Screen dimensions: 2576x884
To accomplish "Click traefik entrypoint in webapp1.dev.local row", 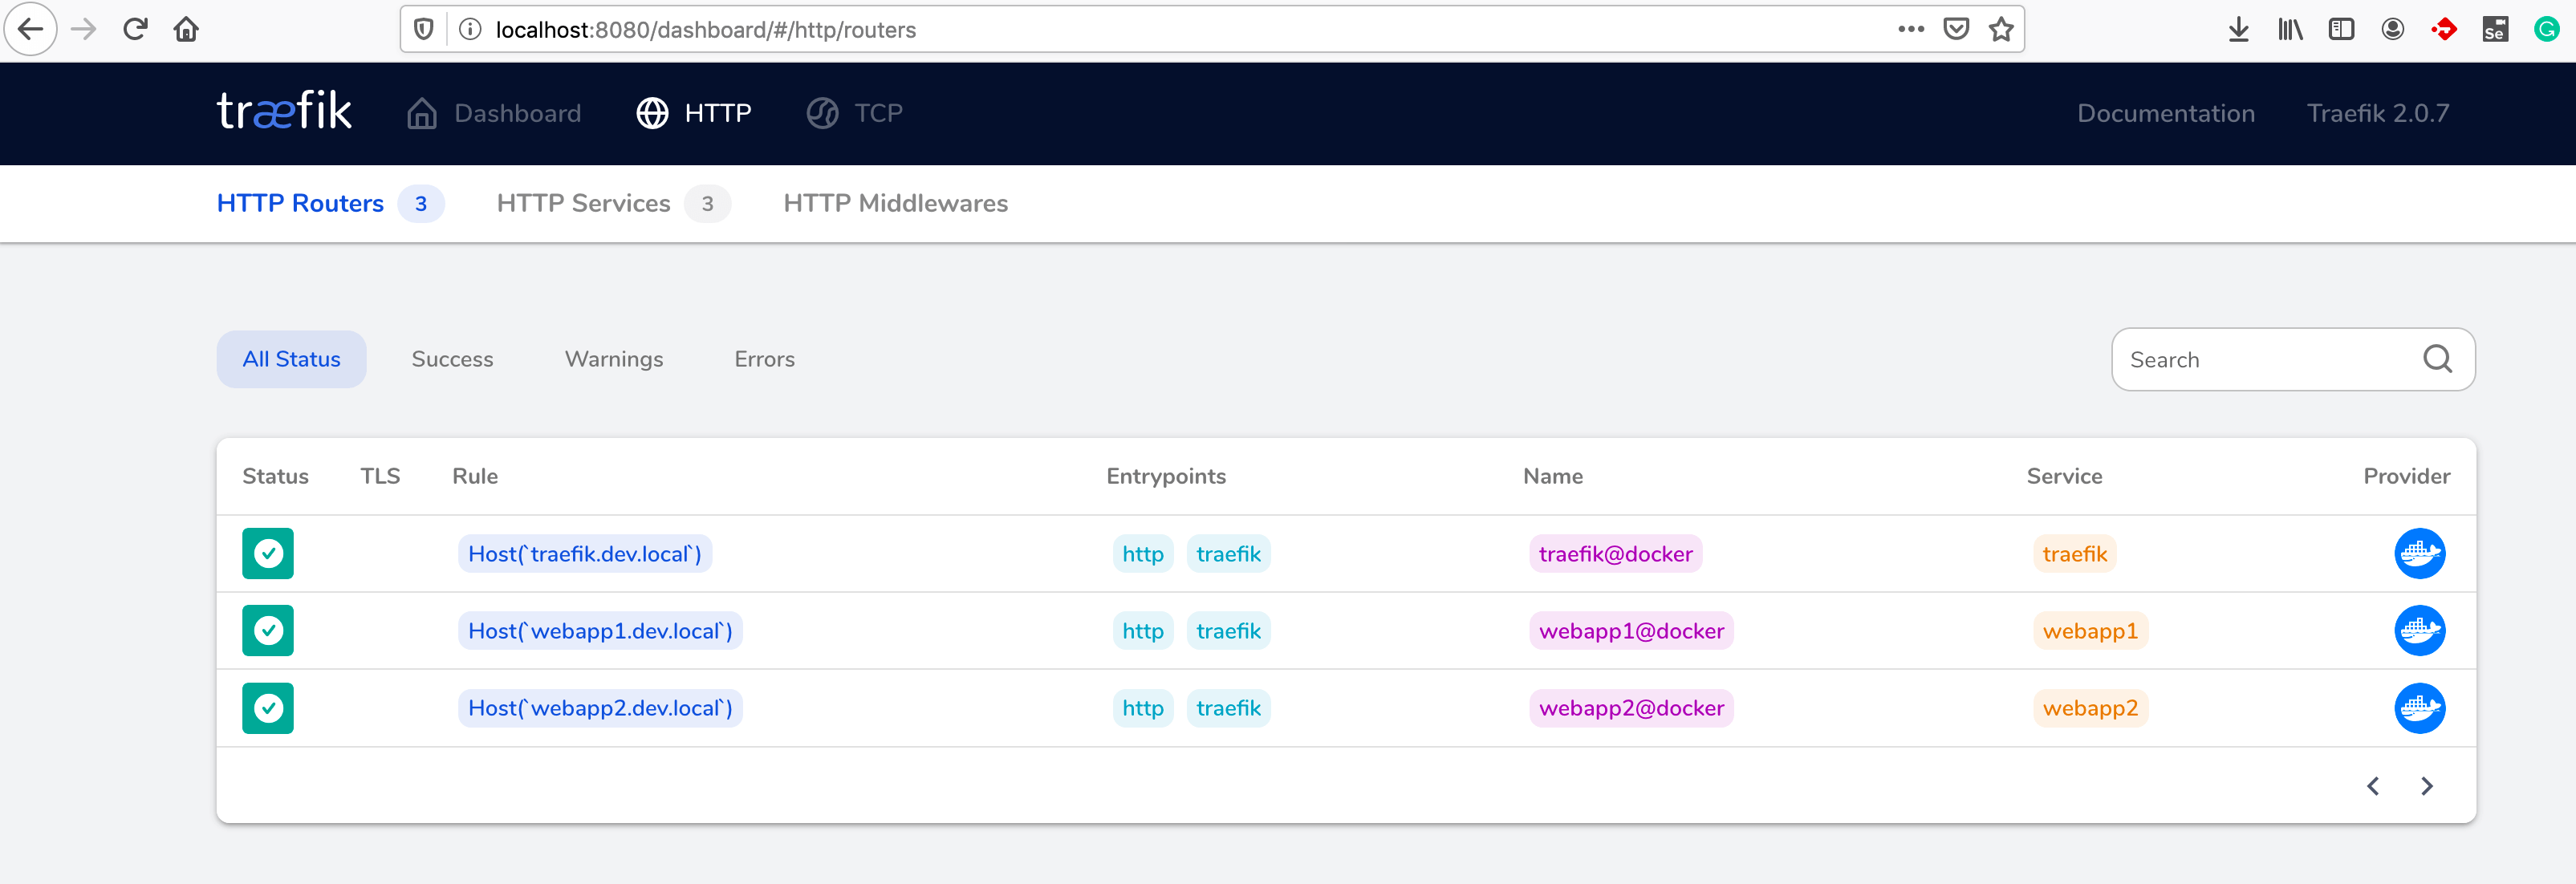I will [x=1228, y=631].
